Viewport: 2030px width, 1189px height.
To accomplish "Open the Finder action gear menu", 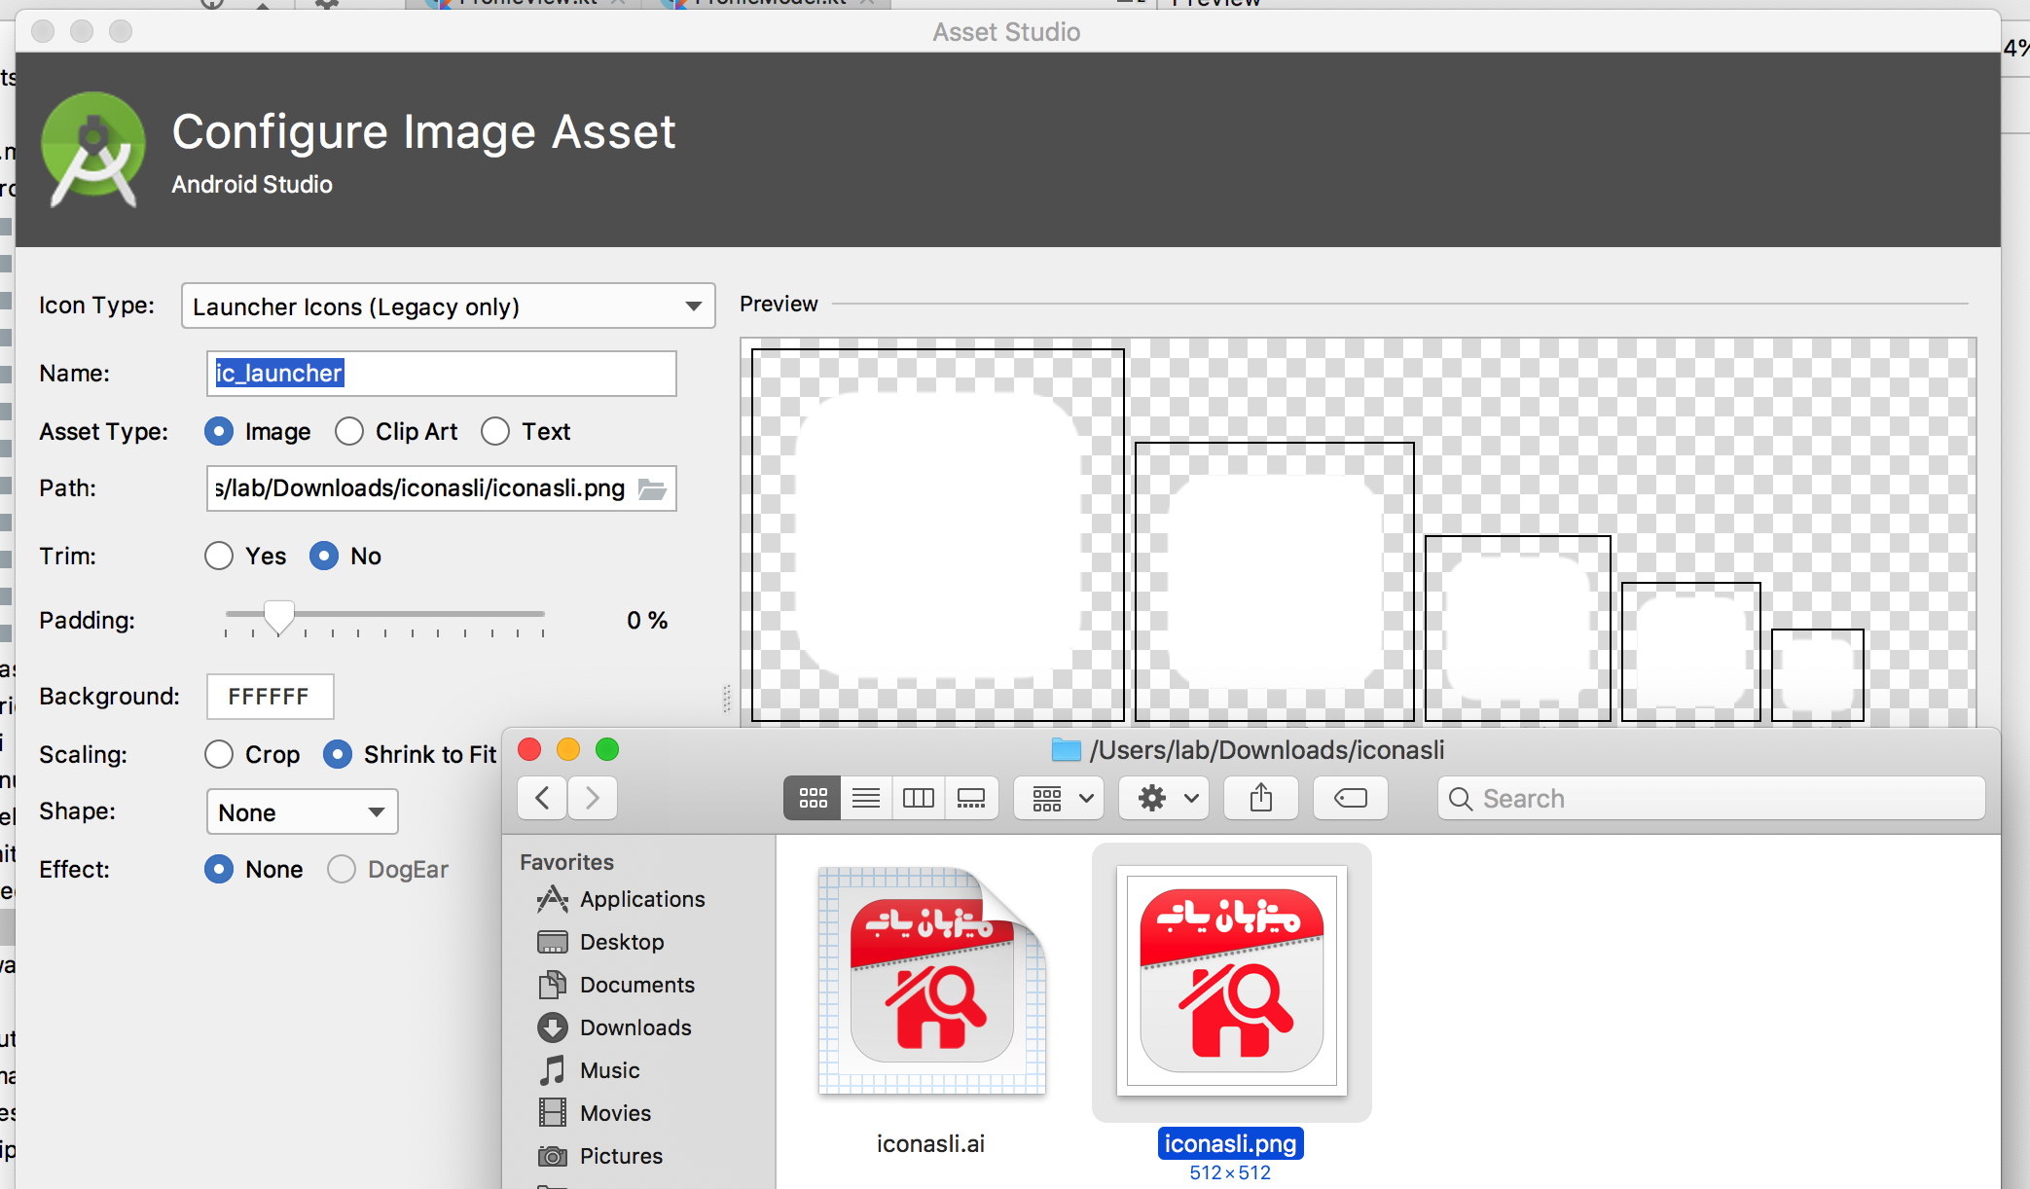I will tap(1164, 799).
